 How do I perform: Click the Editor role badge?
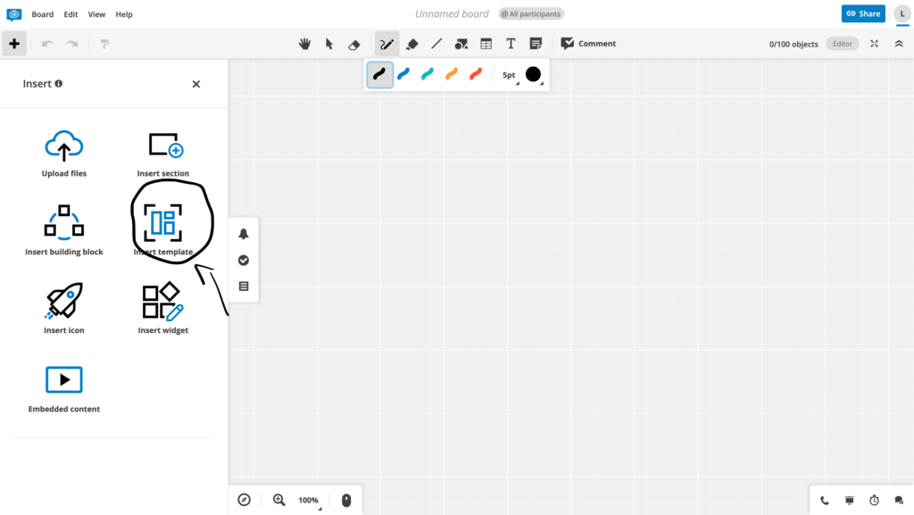pos(843,44)
